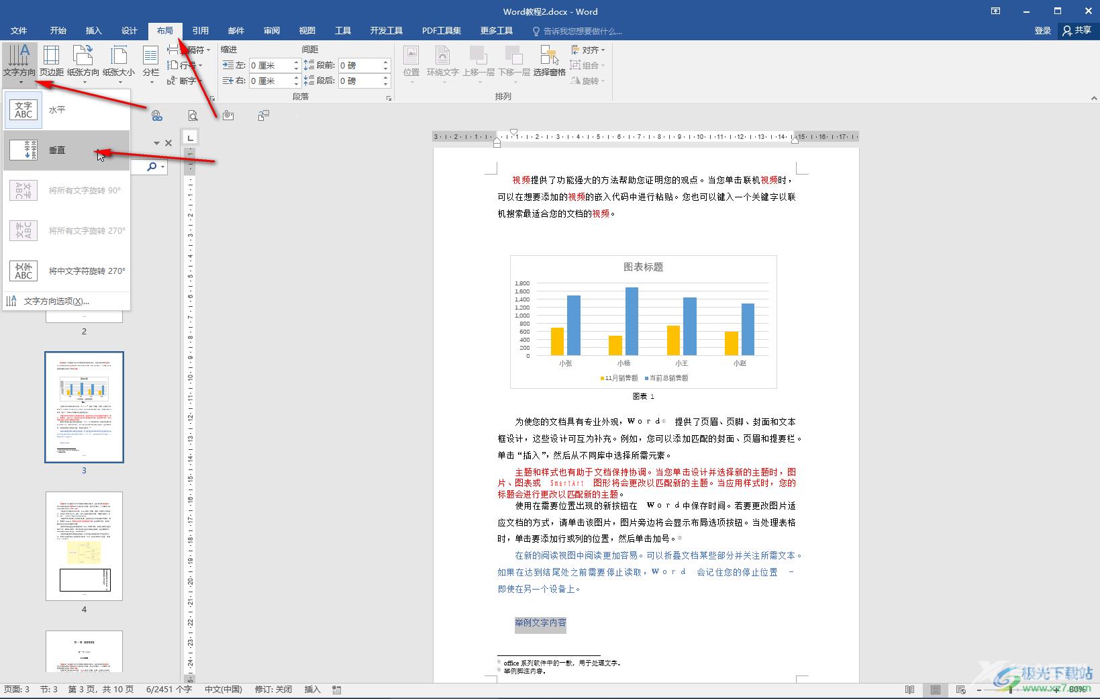The height and width of the screenshot is (699, 1100).
Task: Click the tab selector L icon by ruler
Action: click(191, 138)
